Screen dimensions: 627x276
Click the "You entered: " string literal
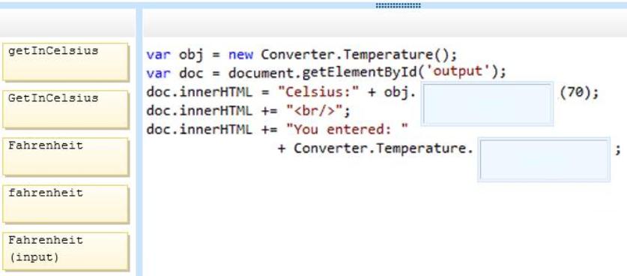click(347, 129)
